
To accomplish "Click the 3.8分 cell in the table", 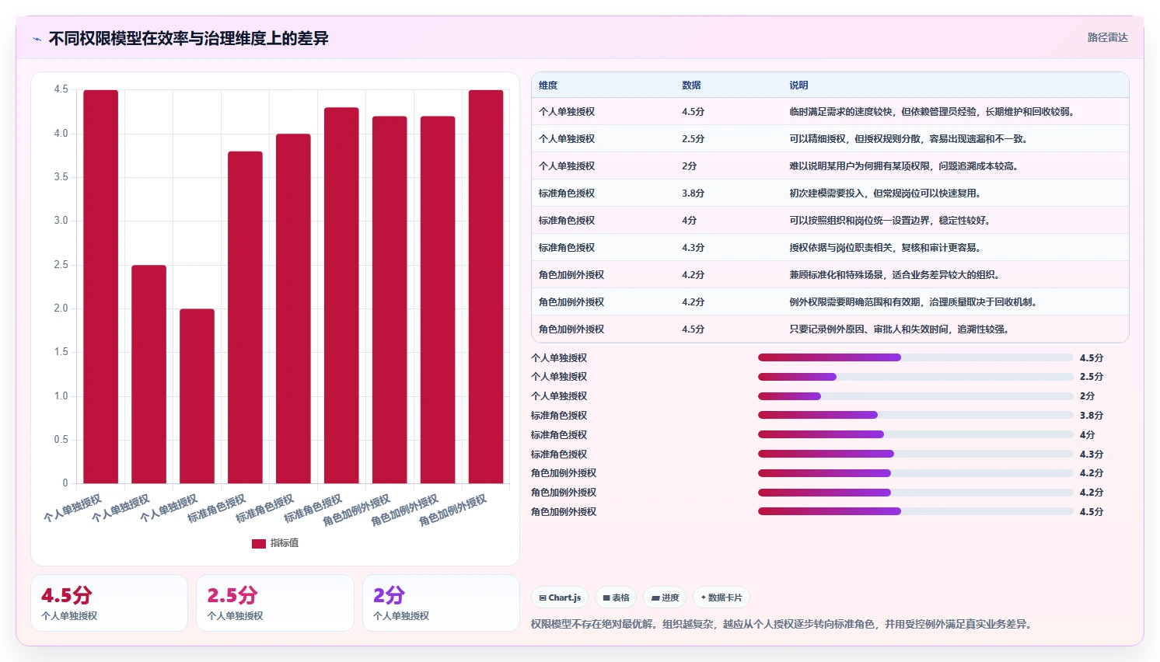I will click(693, 193).
